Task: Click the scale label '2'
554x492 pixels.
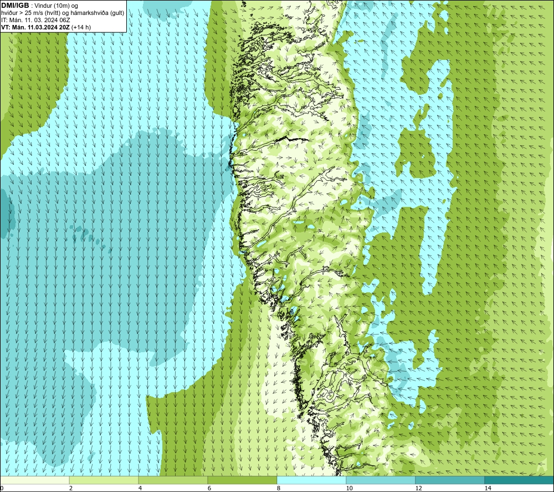Action: tap(71, 488)
